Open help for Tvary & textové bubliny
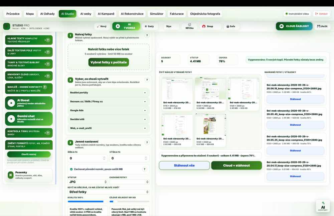 point(48,64)
